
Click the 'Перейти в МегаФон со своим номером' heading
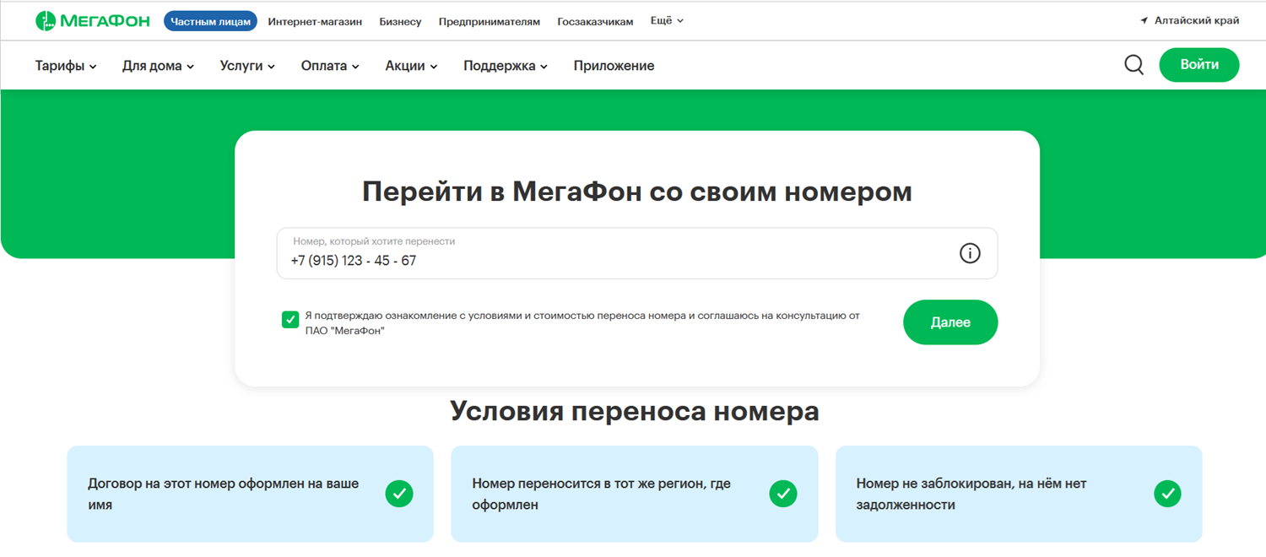click(637, 192)
